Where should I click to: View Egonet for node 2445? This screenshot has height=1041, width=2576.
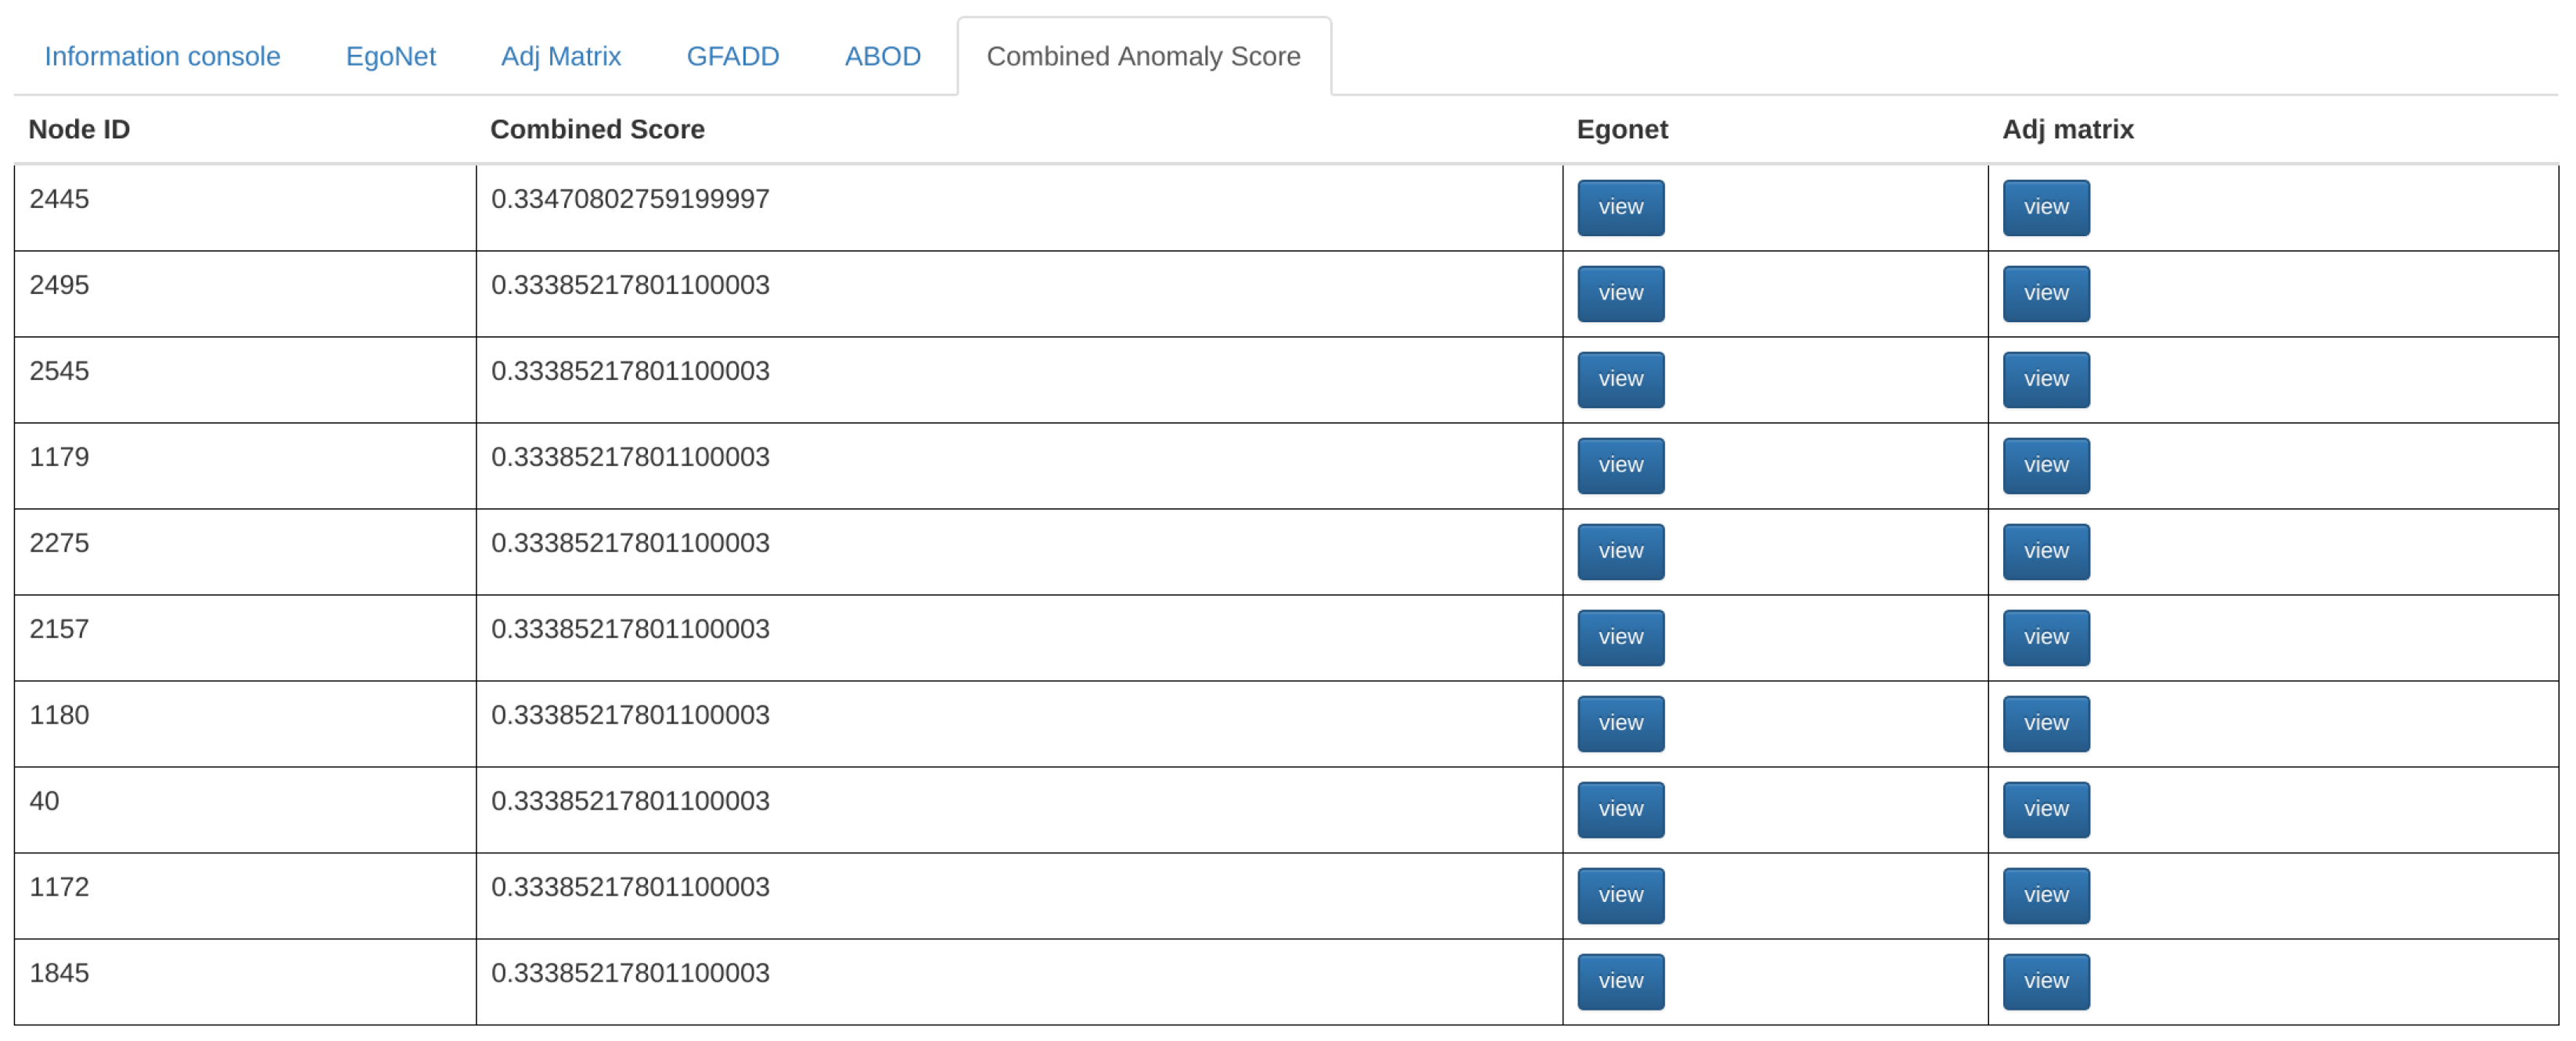click(x=1620, y=206)
